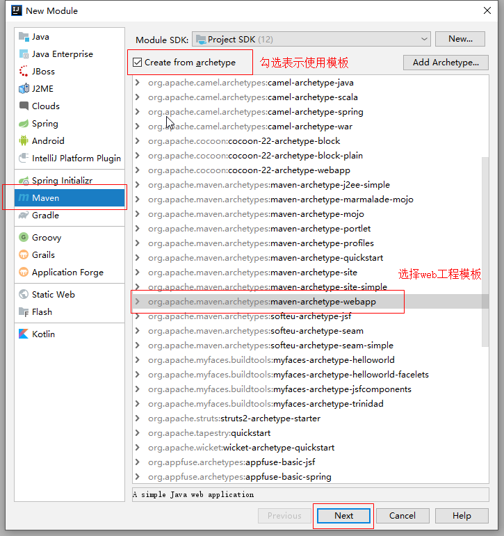Click the Groovy green G icon
This screenshot has height=536, width=504.
click(24, 237)
